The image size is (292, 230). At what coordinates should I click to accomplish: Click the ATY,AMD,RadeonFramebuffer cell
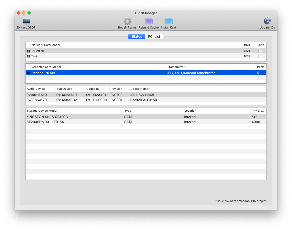191,73
